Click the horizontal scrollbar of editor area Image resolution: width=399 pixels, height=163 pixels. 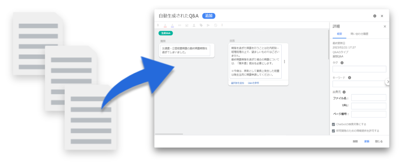point(169,134)
